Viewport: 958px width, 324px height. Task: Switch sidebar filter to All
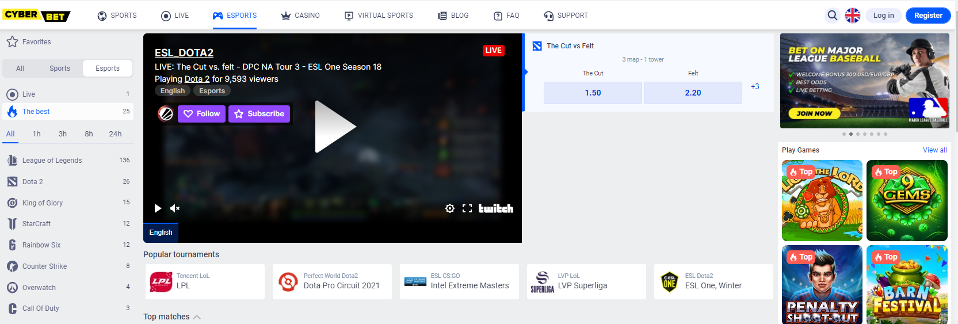[20, 68]
